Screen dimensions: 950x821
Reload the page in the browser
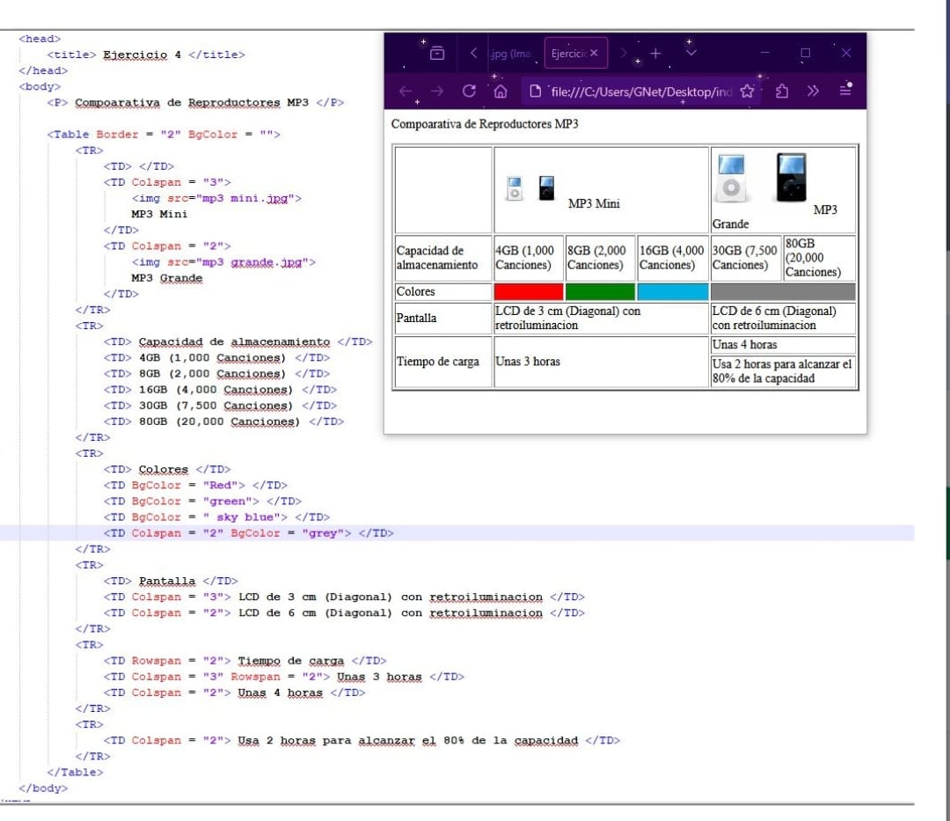(x=469, y=92)
